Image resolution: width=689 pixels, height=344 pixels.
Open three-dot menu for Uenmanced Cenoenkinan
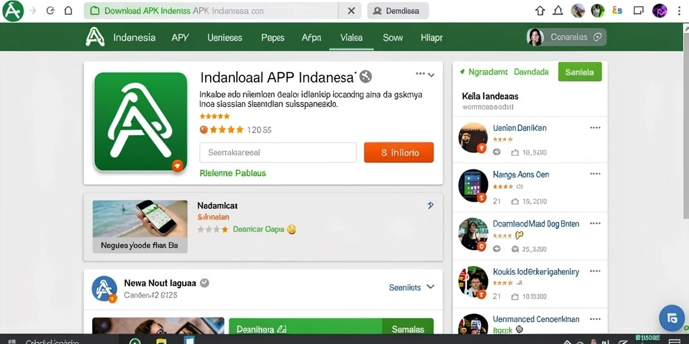(x=595, y=319)
